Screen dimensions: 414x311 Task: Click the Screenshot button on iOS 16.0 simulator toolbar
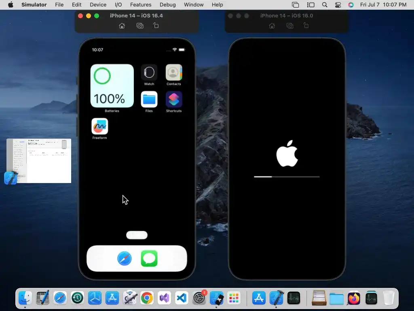click(x=290, y=26)
